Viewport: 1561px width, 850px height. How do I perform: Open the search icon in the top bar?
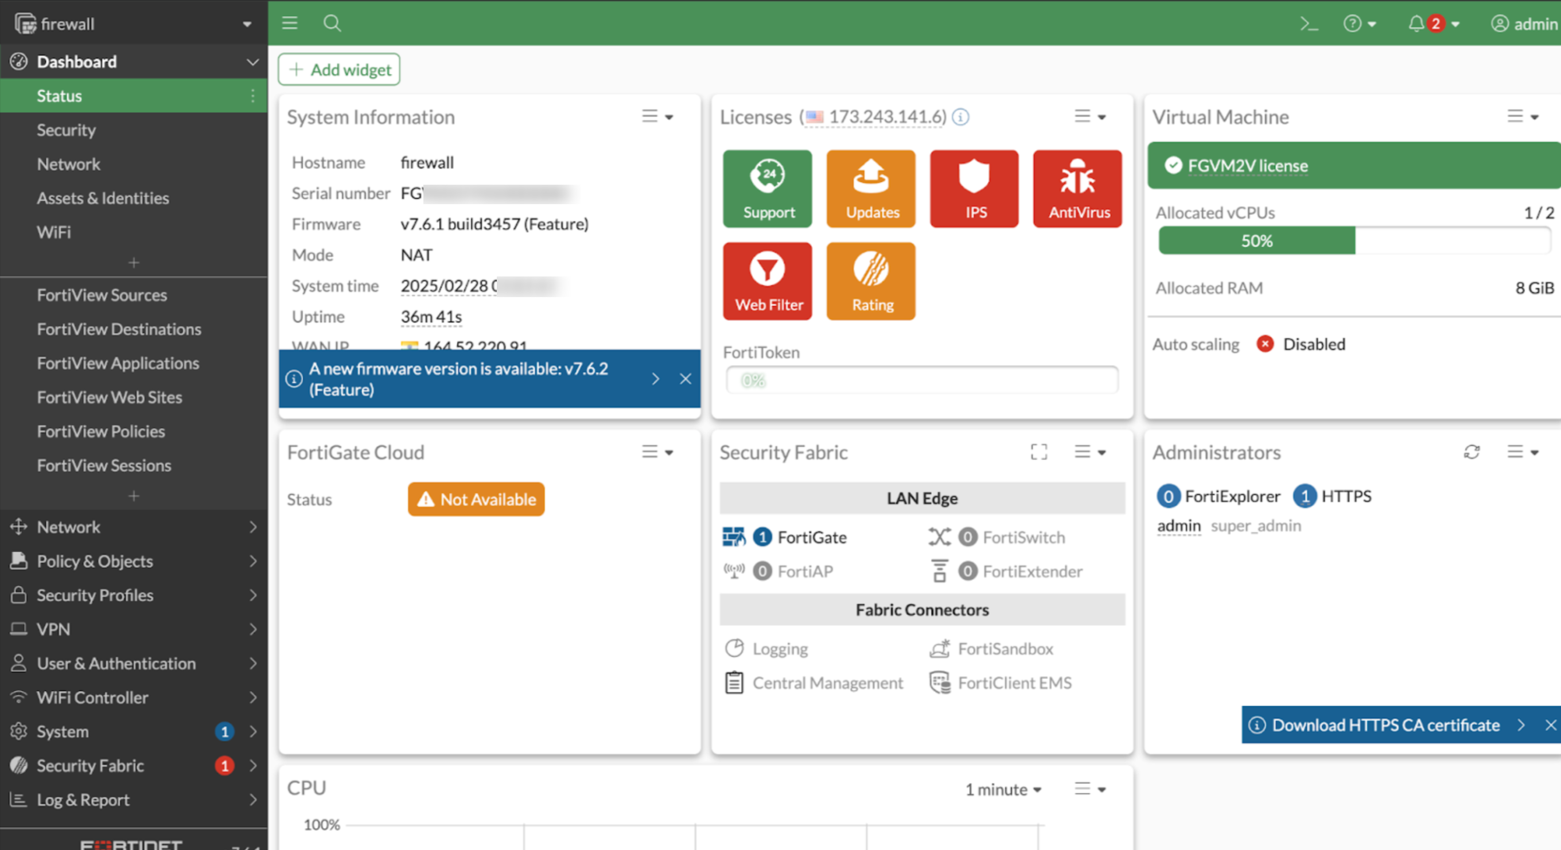point(332,24)
